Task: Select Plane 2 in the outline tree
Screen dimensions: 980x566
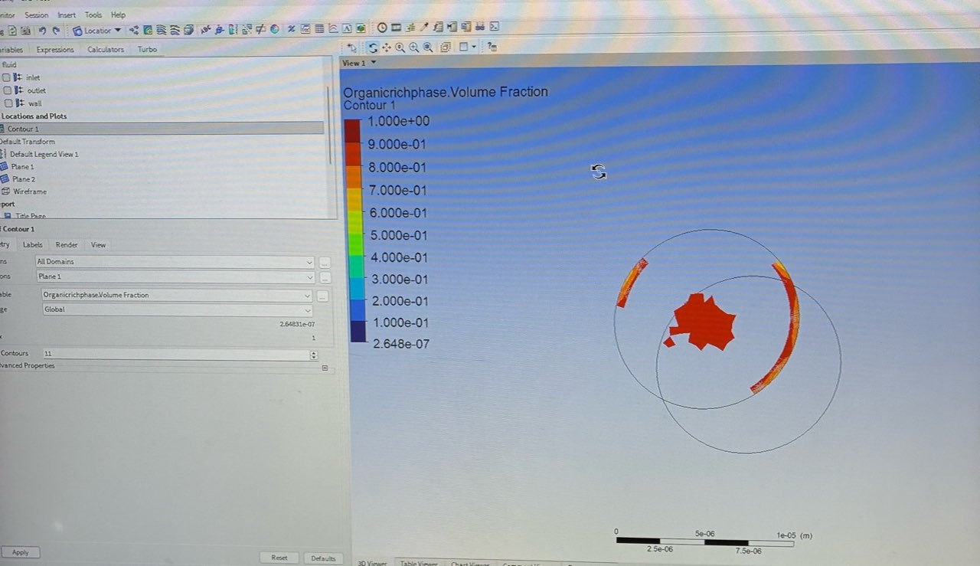Action: coord(23,179)
